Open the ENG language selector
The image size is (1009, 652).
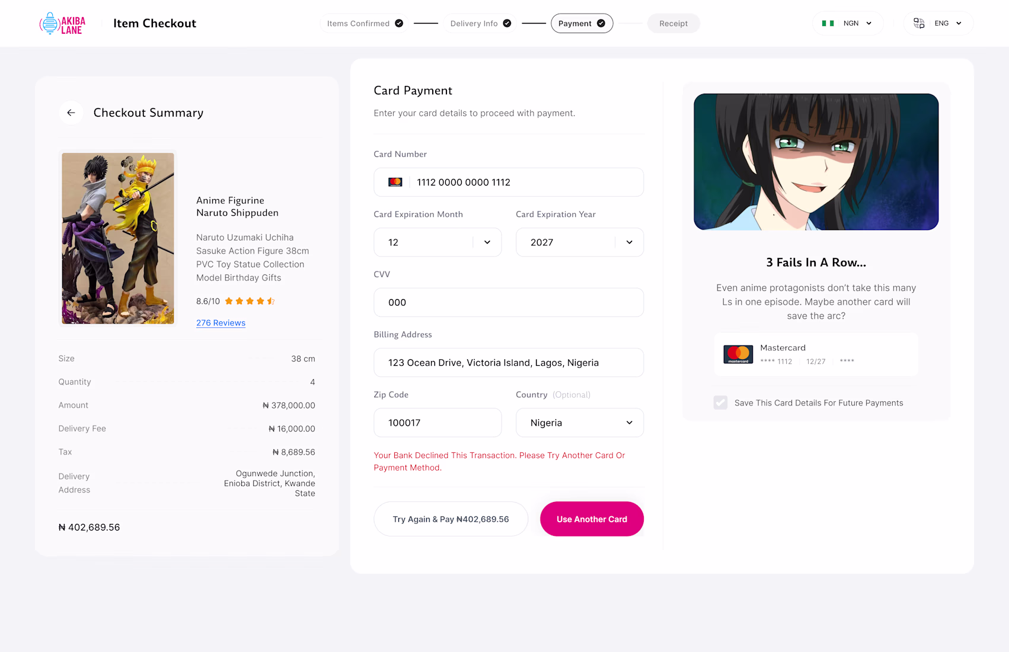(x=938, y=23)
